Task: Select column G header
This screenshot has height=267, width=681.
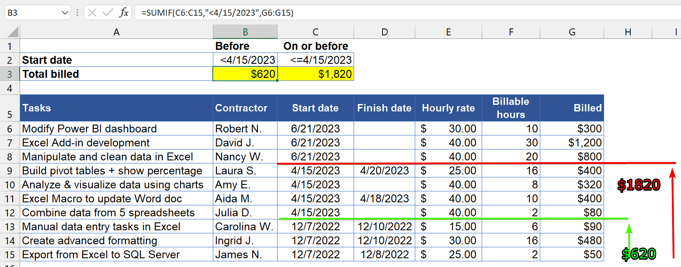Action: [x=572, y=31]
